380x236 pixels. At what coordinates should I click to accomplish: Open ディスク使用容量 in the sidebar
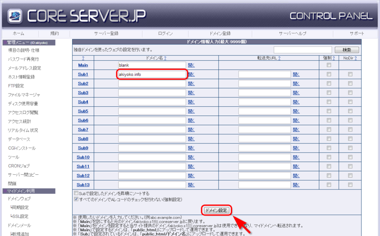(x=23, y=104)
